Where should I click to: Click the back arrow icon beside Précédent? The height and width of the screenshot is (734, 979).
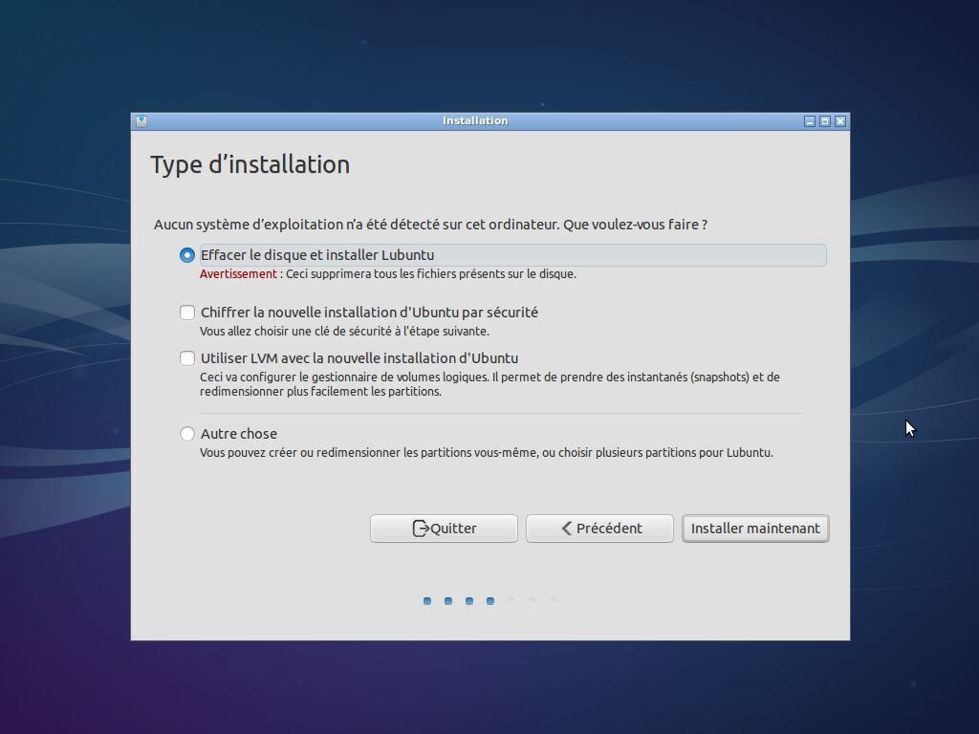(567, 529)
